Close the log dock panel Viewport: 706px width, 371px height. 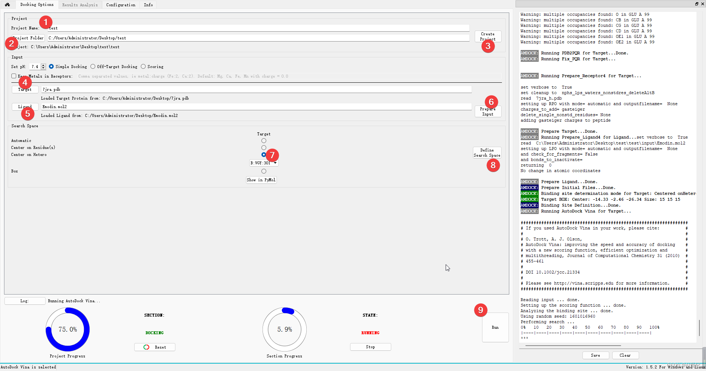click(702, 4)
